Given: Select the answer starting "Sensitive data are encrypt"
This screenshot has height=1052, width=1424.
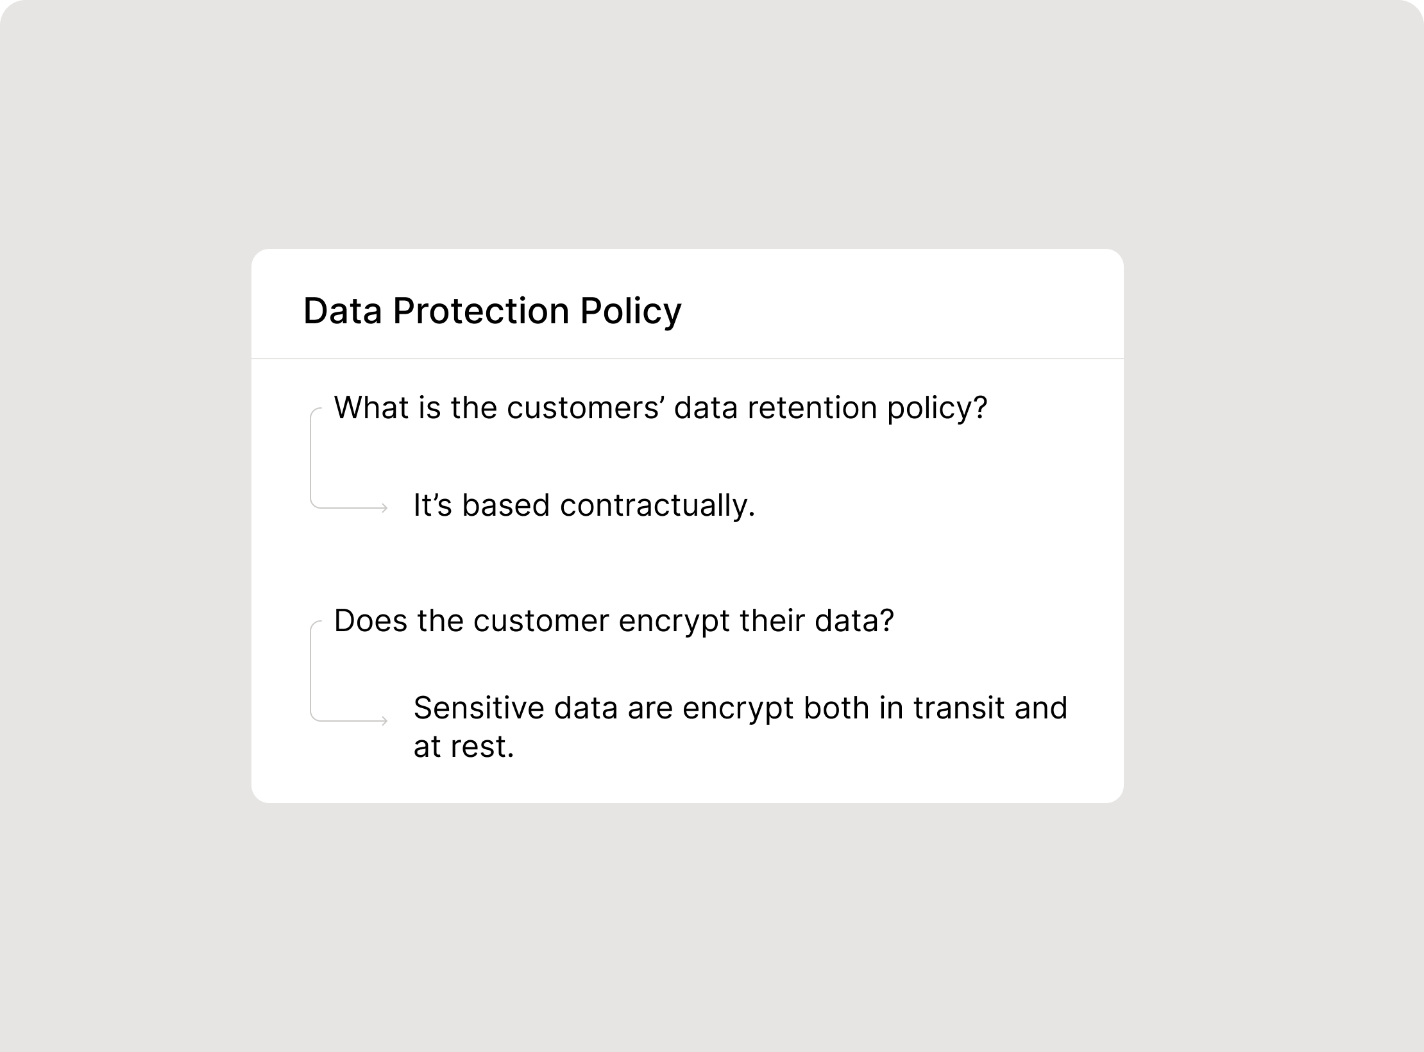Looking at the screenshot, I should click(740, 727).
